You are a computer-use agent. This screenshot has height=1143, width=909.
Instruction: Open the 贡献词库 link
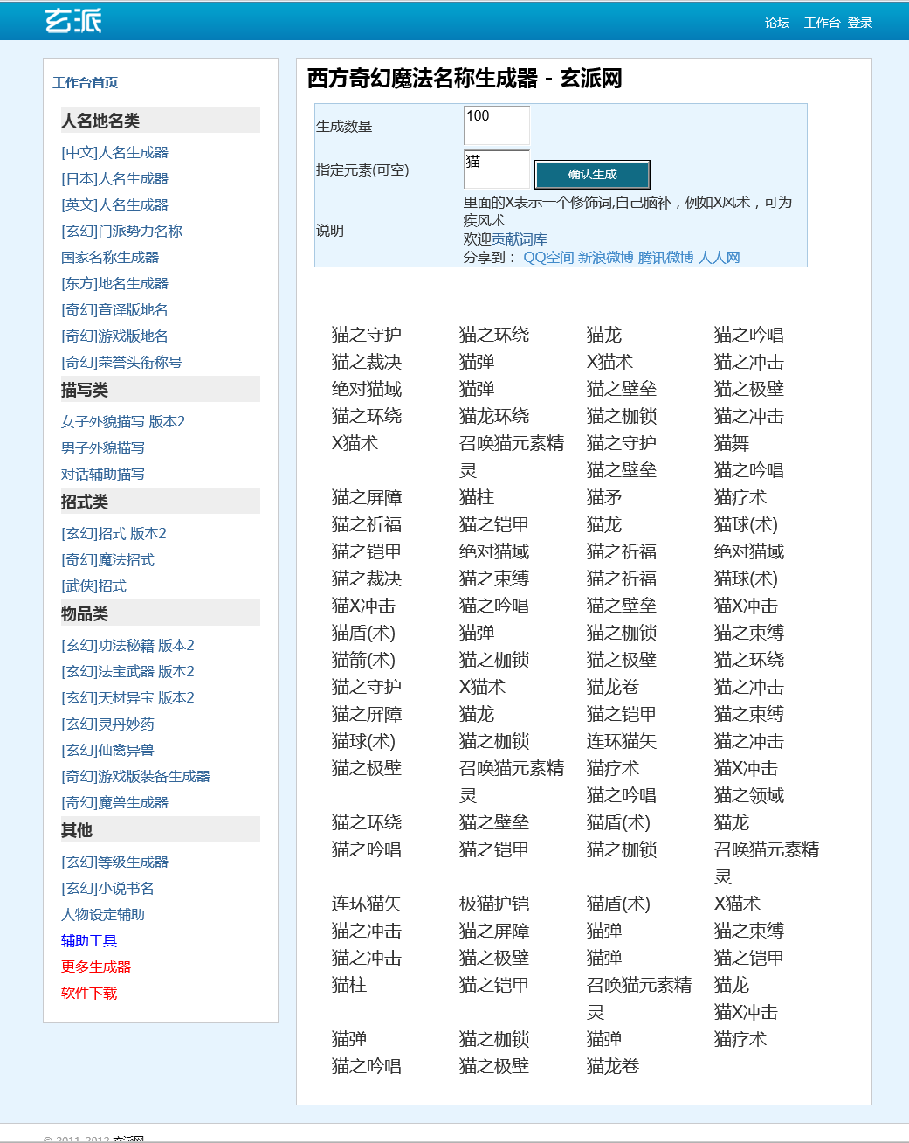coord(520,239)
